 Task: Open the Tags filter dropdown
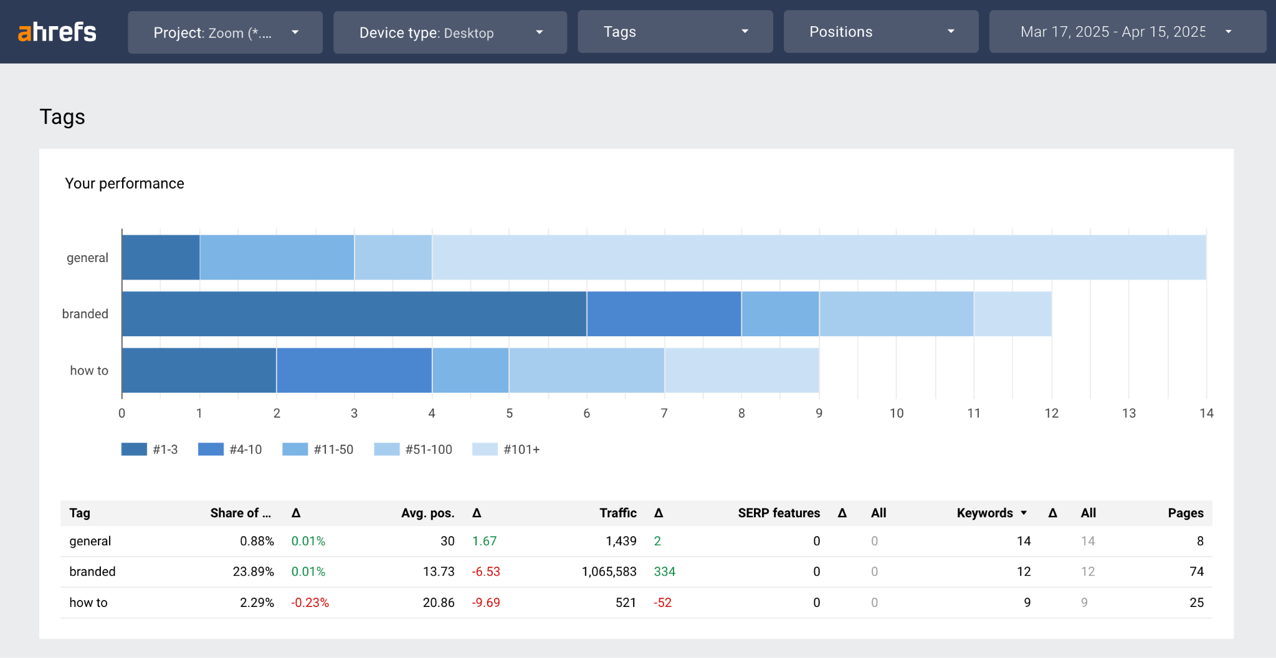tap(675, 32)
